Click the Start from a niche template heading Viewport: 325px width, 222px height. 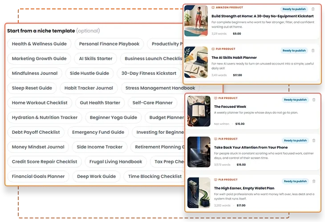(41, 31)
